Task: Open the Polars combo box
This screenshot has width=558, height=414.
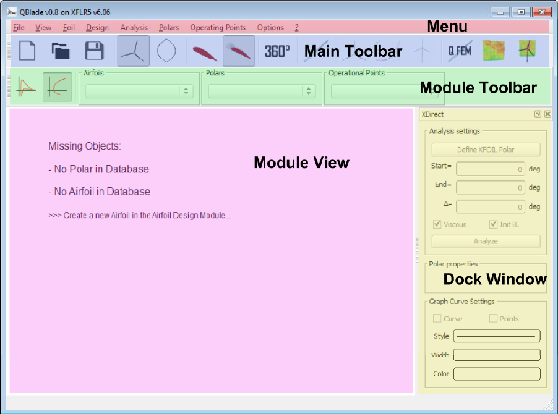Action: pos(262,91)
